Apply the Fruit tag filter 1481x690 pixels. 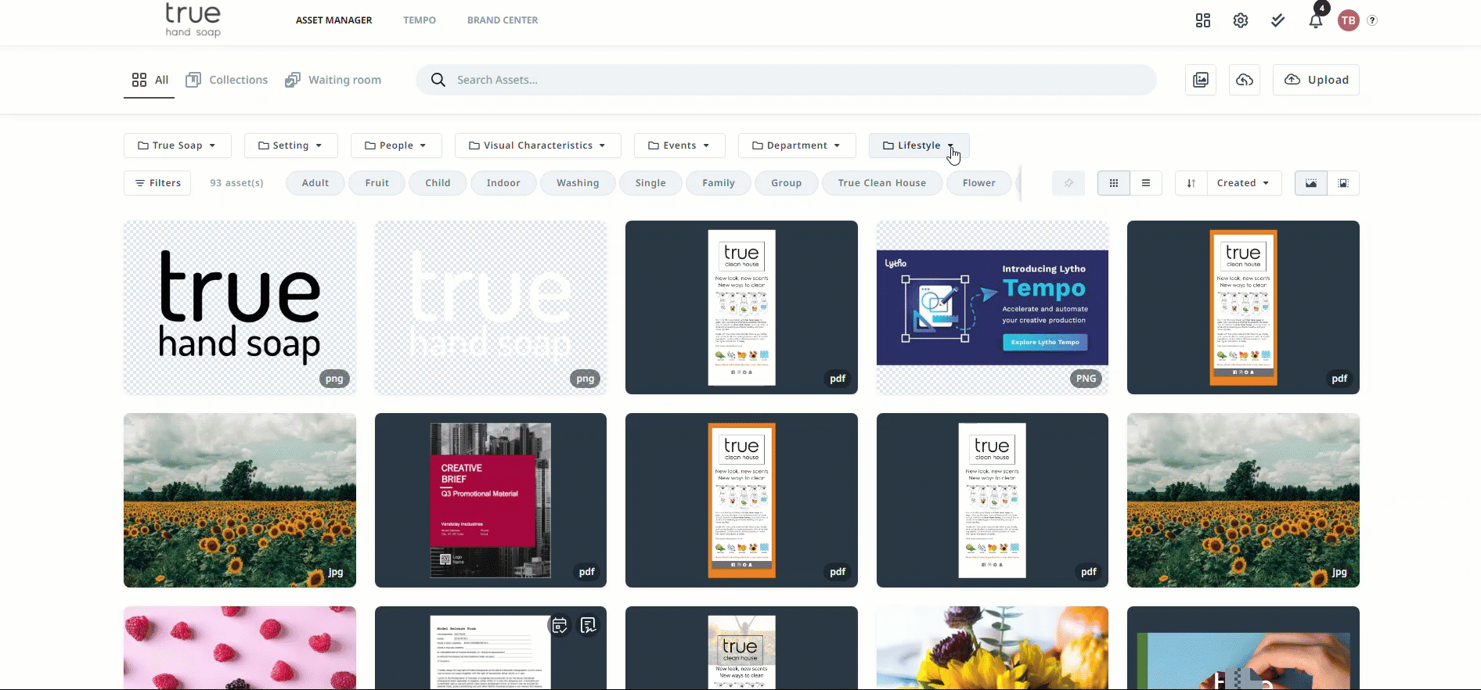[377, 183]
